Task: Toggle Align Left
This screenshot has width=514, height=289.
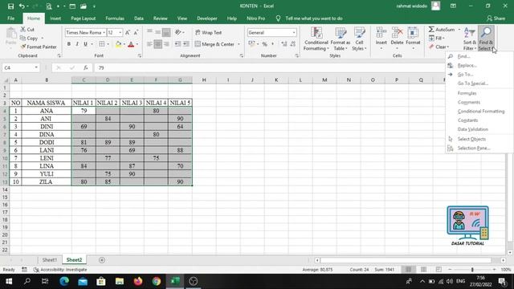Action: coord(149,44)
